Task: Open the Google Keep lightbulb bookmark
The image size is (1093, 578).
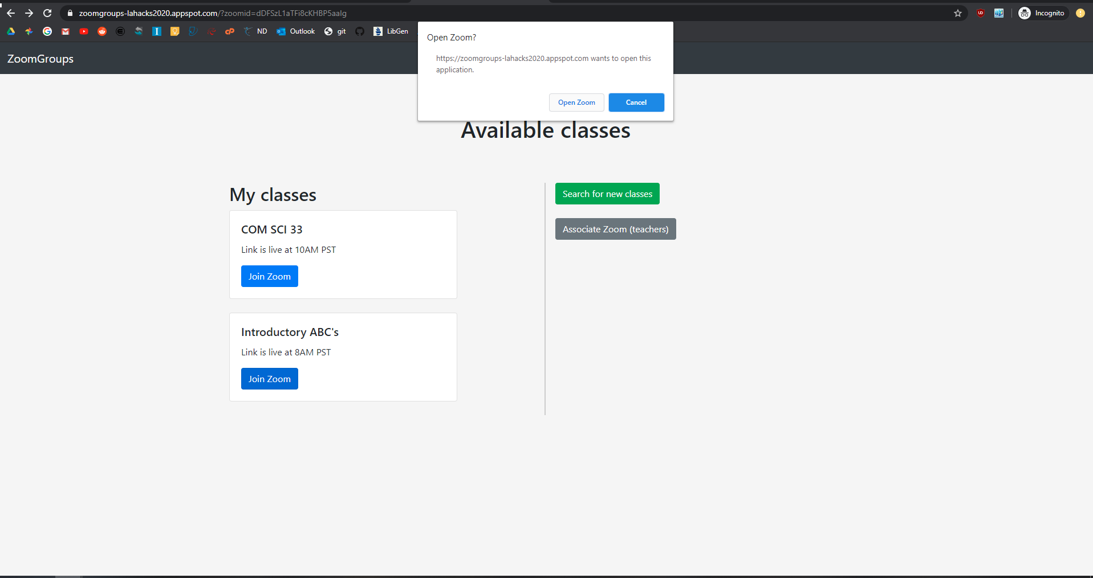Action: pyautogui.click(x=175, y=31)
